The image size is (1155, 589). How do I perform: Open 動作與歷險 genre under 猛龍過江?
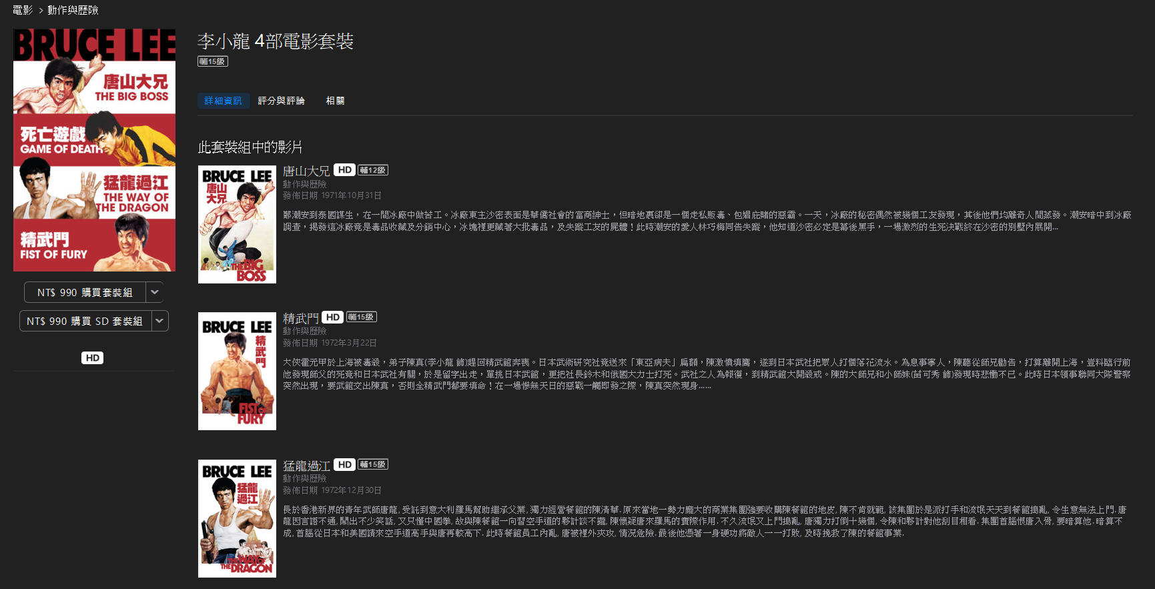[304, 478]
